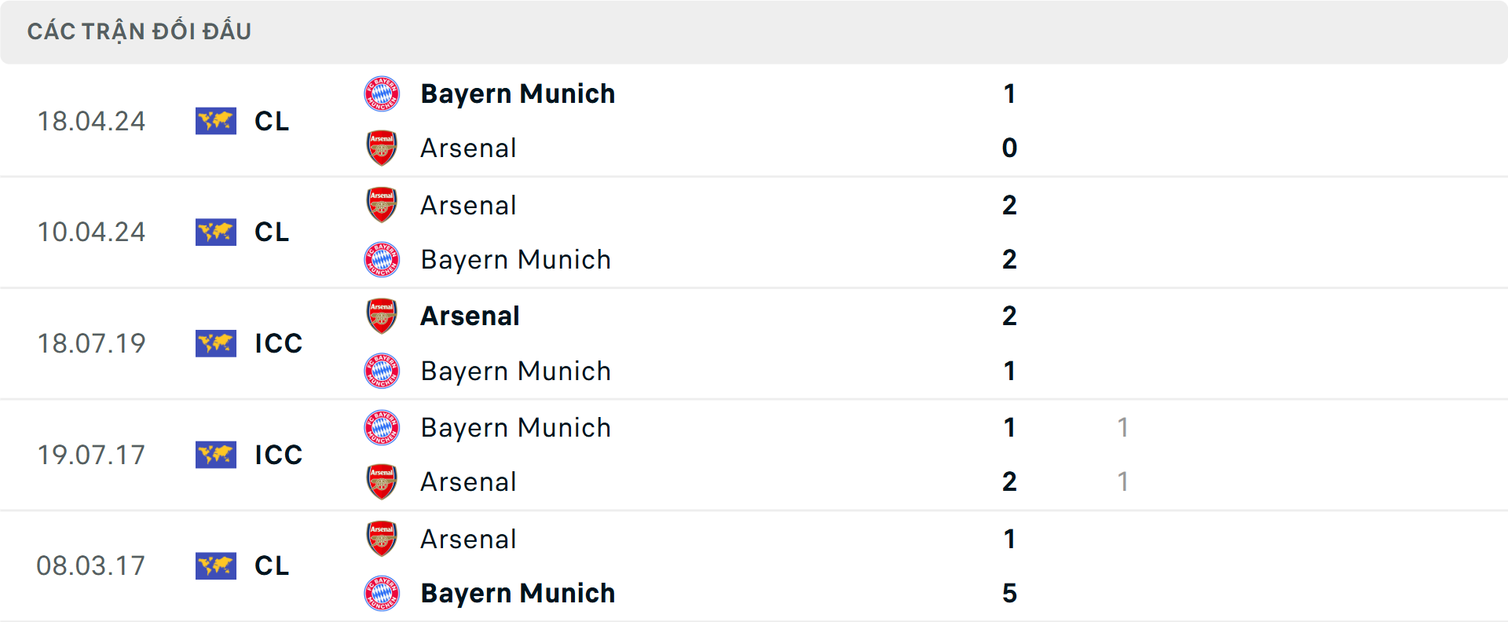Select the Arsenal logo in the 10.04.24 row
1508x622 pixels.
click(382, 205)
